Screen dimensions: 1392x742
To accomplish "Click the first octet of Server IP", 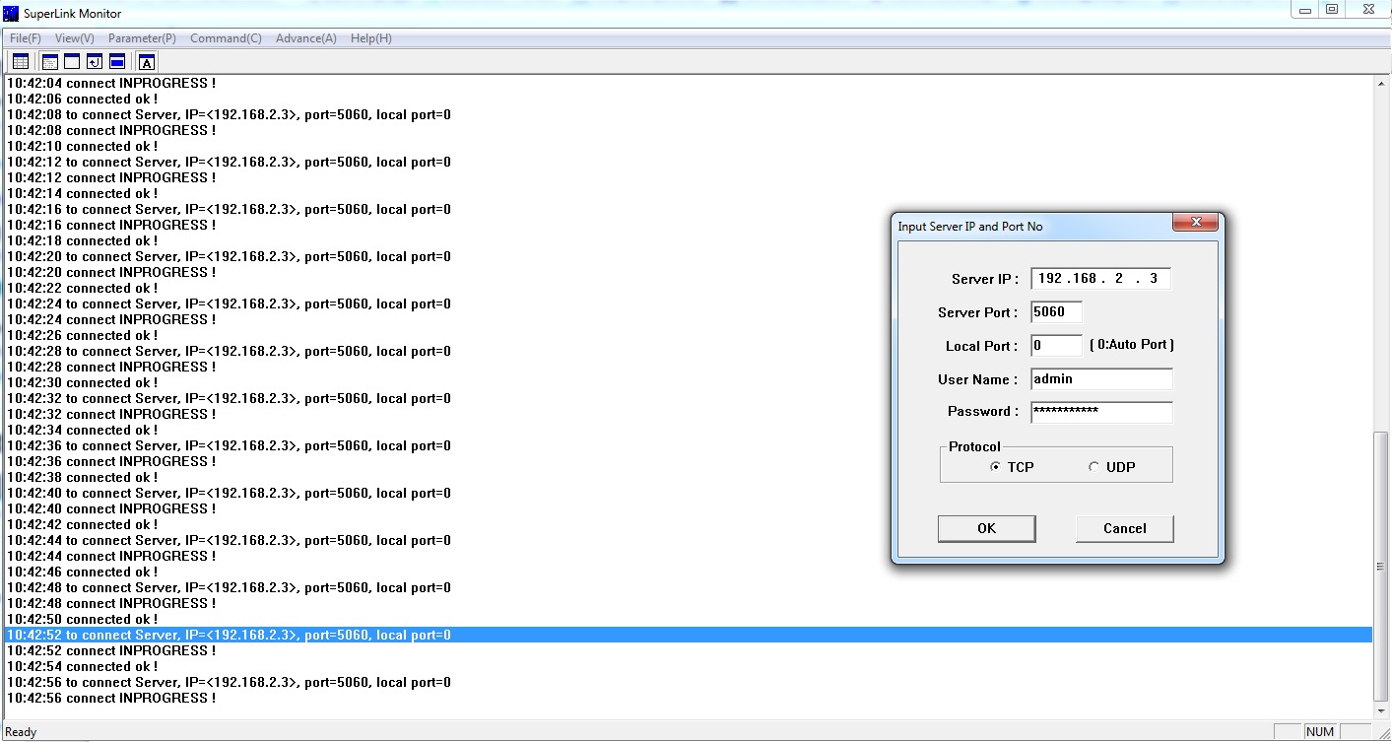I will point(1049,279).
